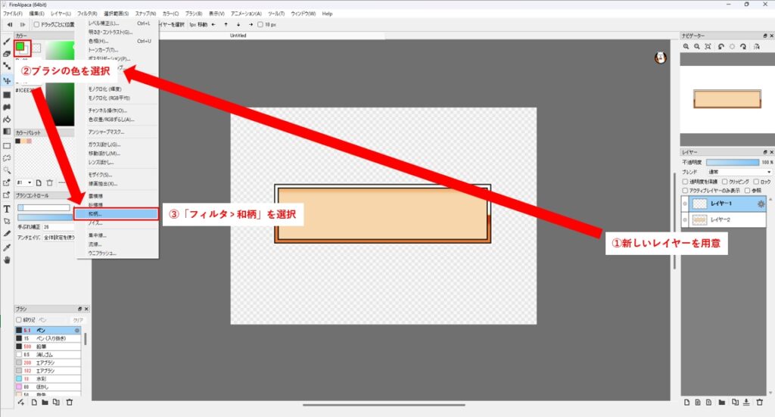Open the レイヤー(L) menu in menu bar
Screen dimensions: 775x417
(x=61, y=14)
